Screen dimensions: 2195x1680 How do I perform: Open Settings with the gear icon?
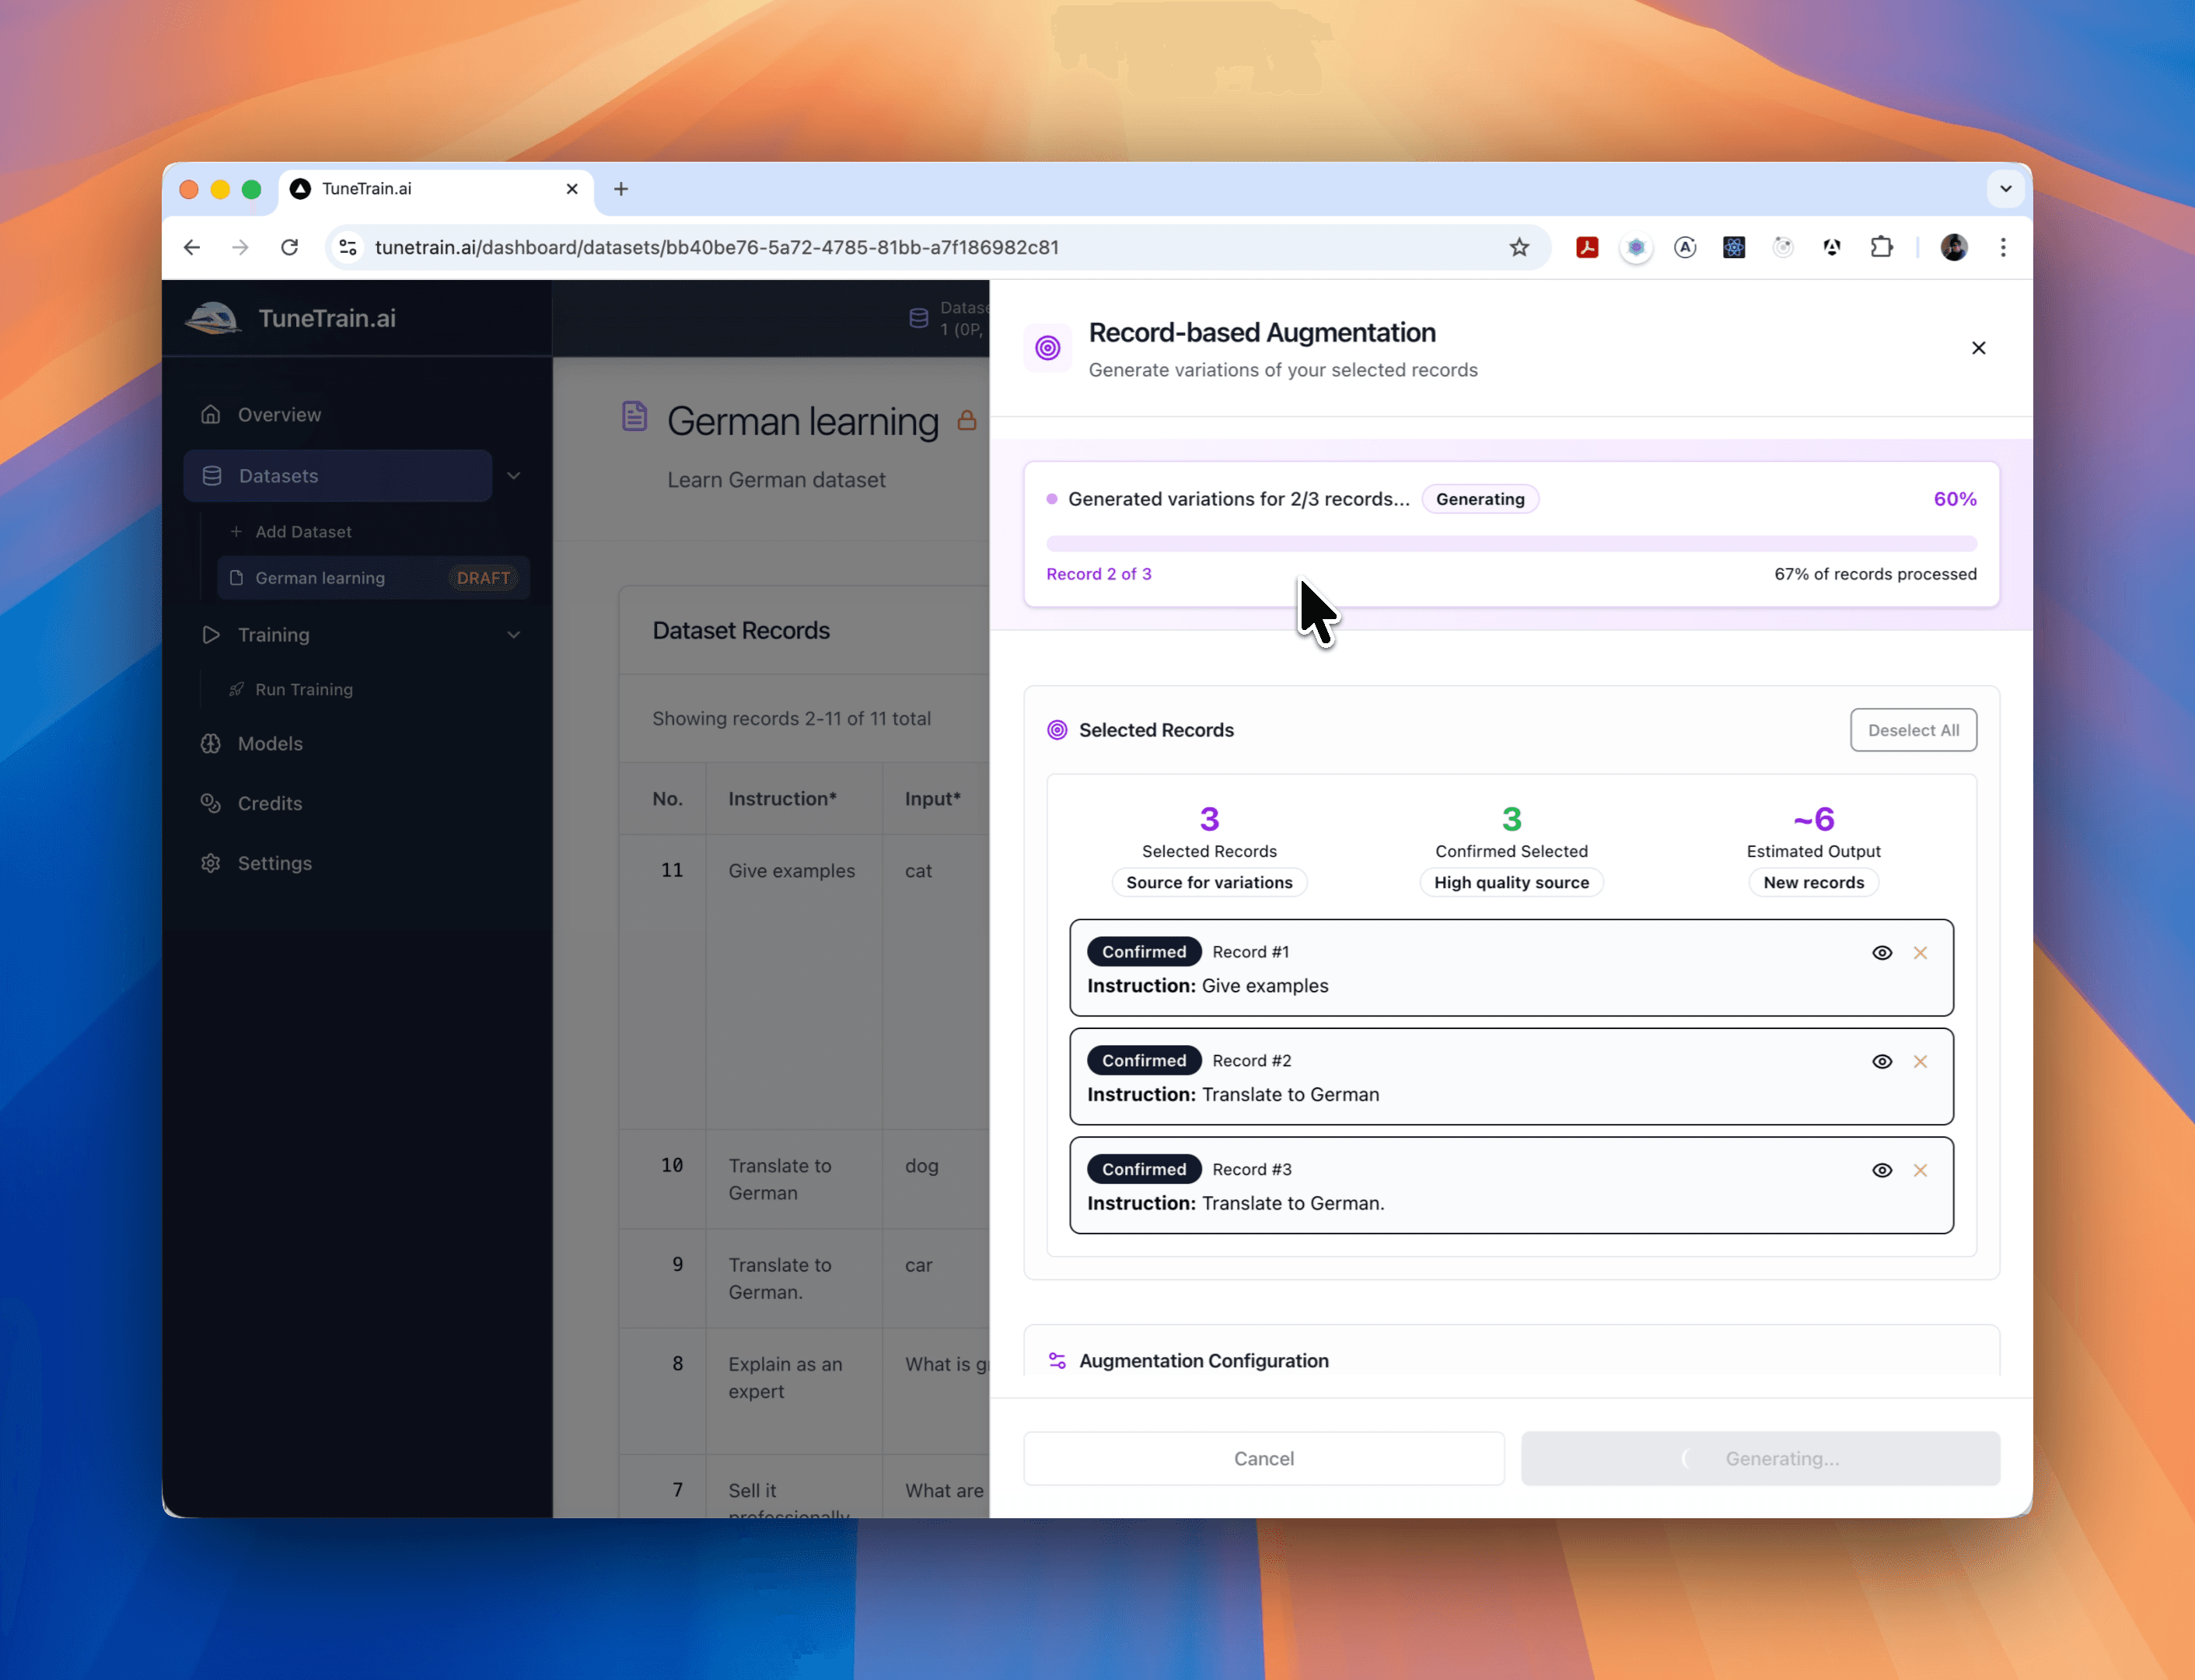pos(211,863)
